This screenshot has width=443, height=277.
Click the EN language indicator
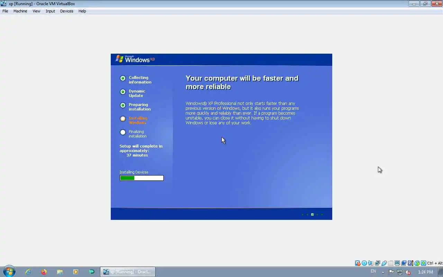click(x=373, y=271)
